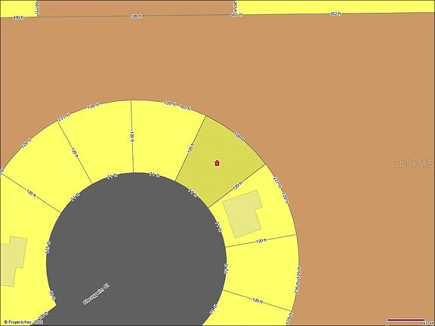Click the street name label on the cul-de-sac
This screenshot has height=326, width=435.
[96, 294]
